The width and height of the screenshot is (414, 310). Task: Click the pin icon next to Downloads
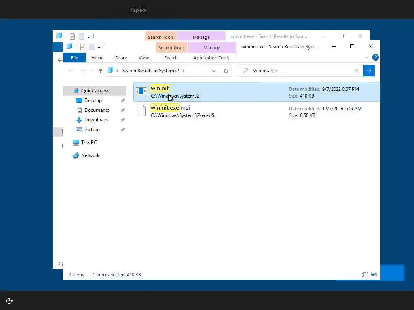123,120
